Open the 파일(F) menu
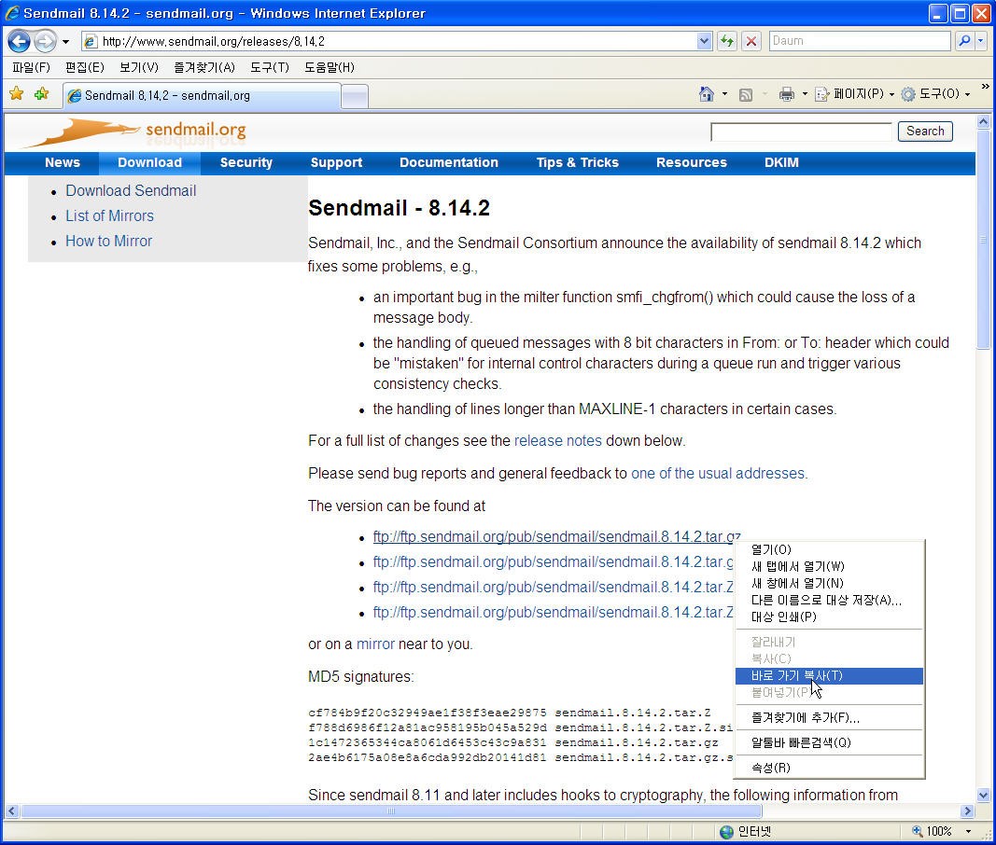The width and height of the screenshot is (996, 845). [x=31, y=67]
